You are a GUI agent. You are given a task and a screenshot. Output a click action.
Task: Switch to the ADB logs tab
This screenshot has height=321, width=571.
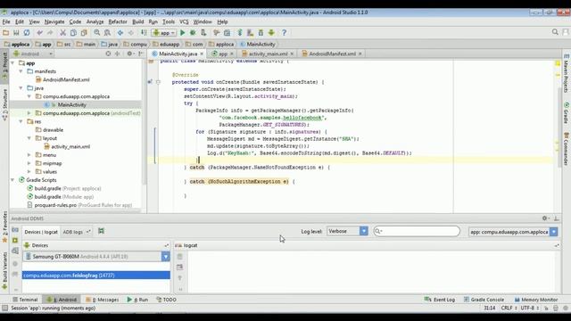tap(73, 232)
